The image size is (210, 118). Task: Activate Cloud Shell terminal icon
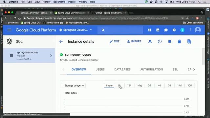tap(158, 30)
